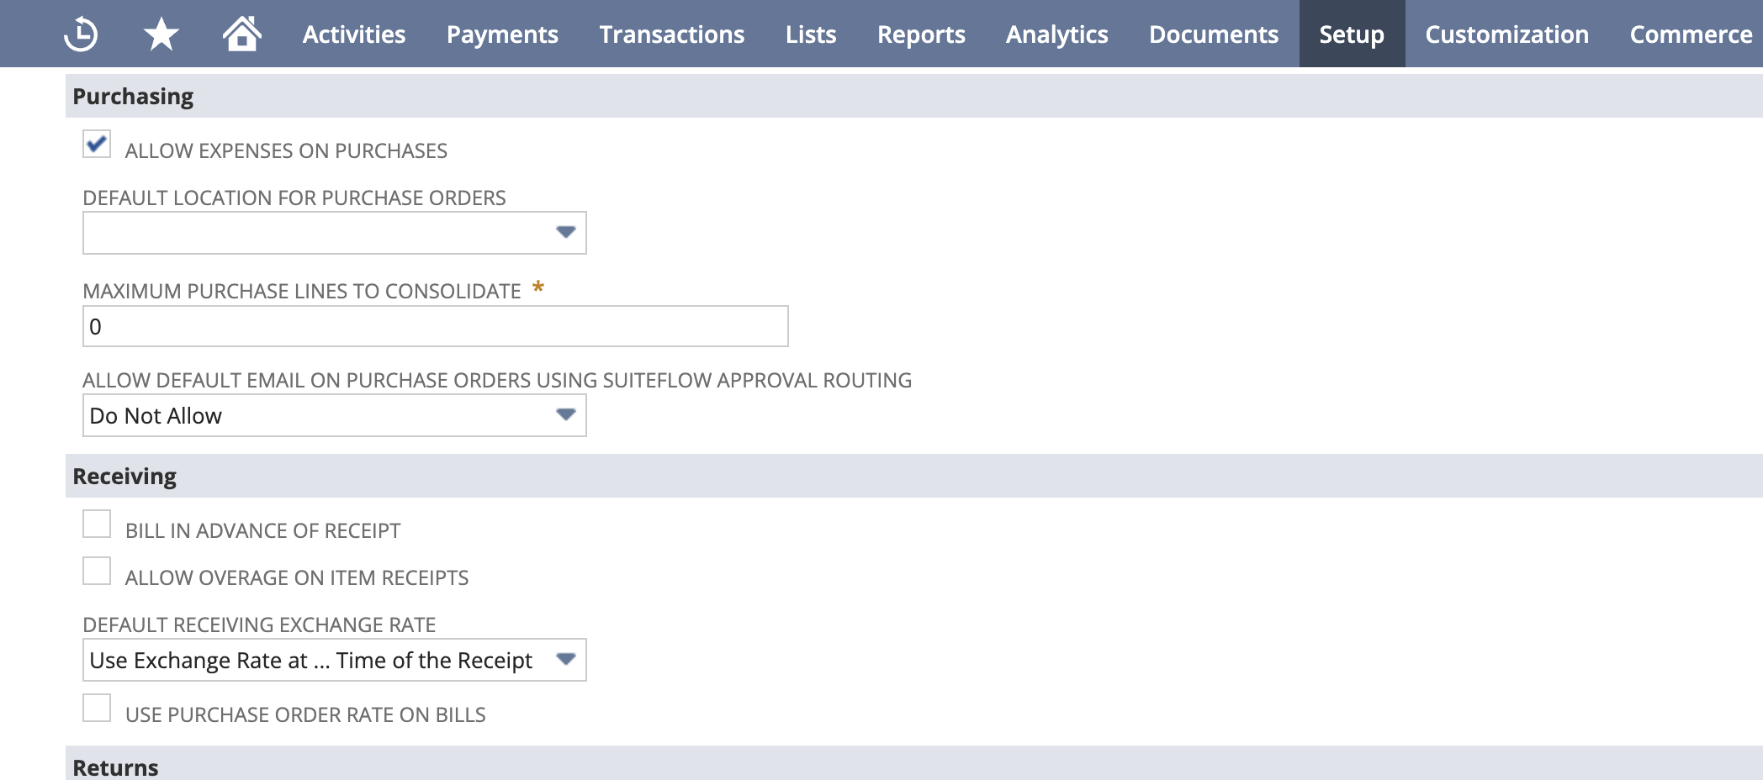Viewport: 1763px width, 780px height.
Task: Open the Analytics menu
Action: [1057, 34]
